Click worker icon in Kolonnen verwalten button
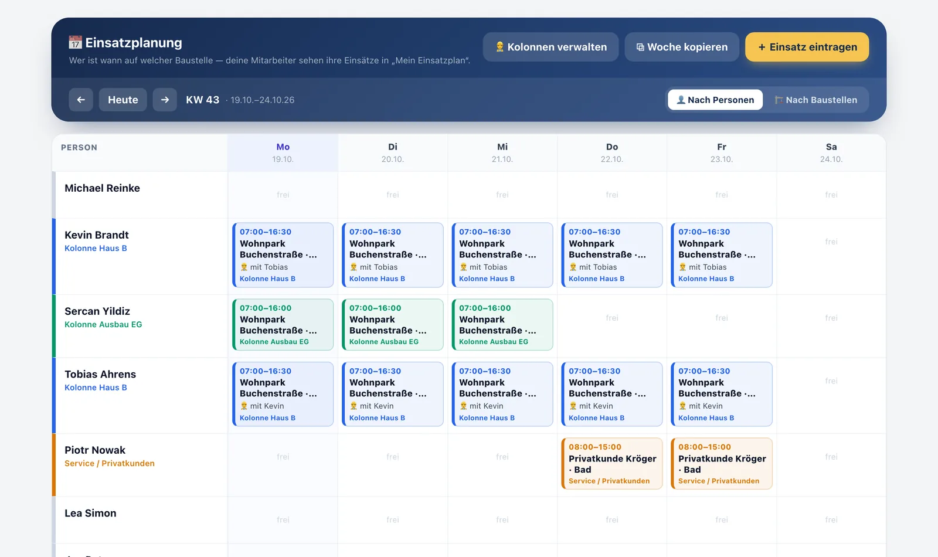Screen dimensions: 938x557 pyautogui.click(x=500, y=47)
